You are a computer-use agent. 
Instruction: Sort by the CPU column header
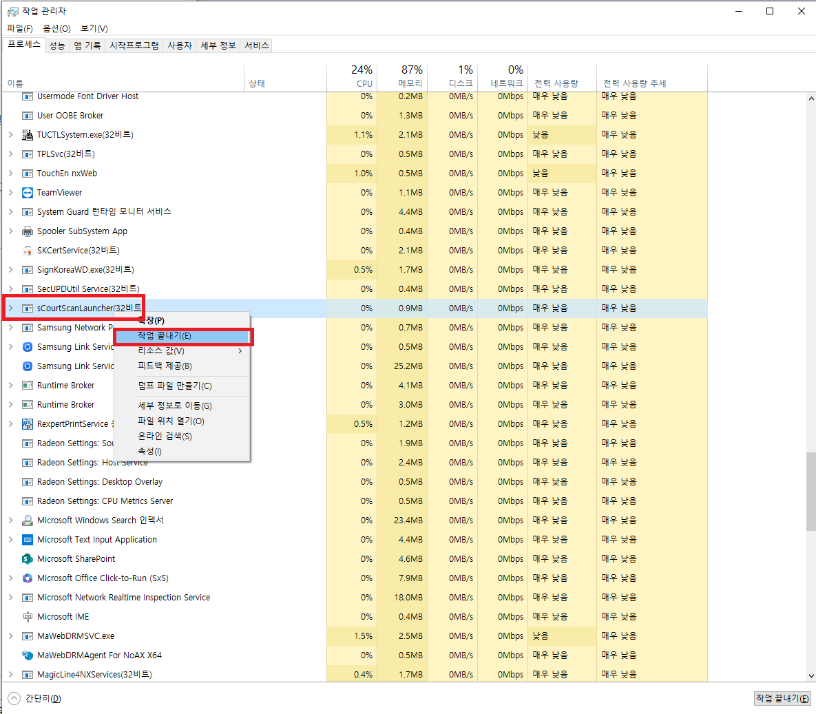pyautogui.click(x=352, y=77)
